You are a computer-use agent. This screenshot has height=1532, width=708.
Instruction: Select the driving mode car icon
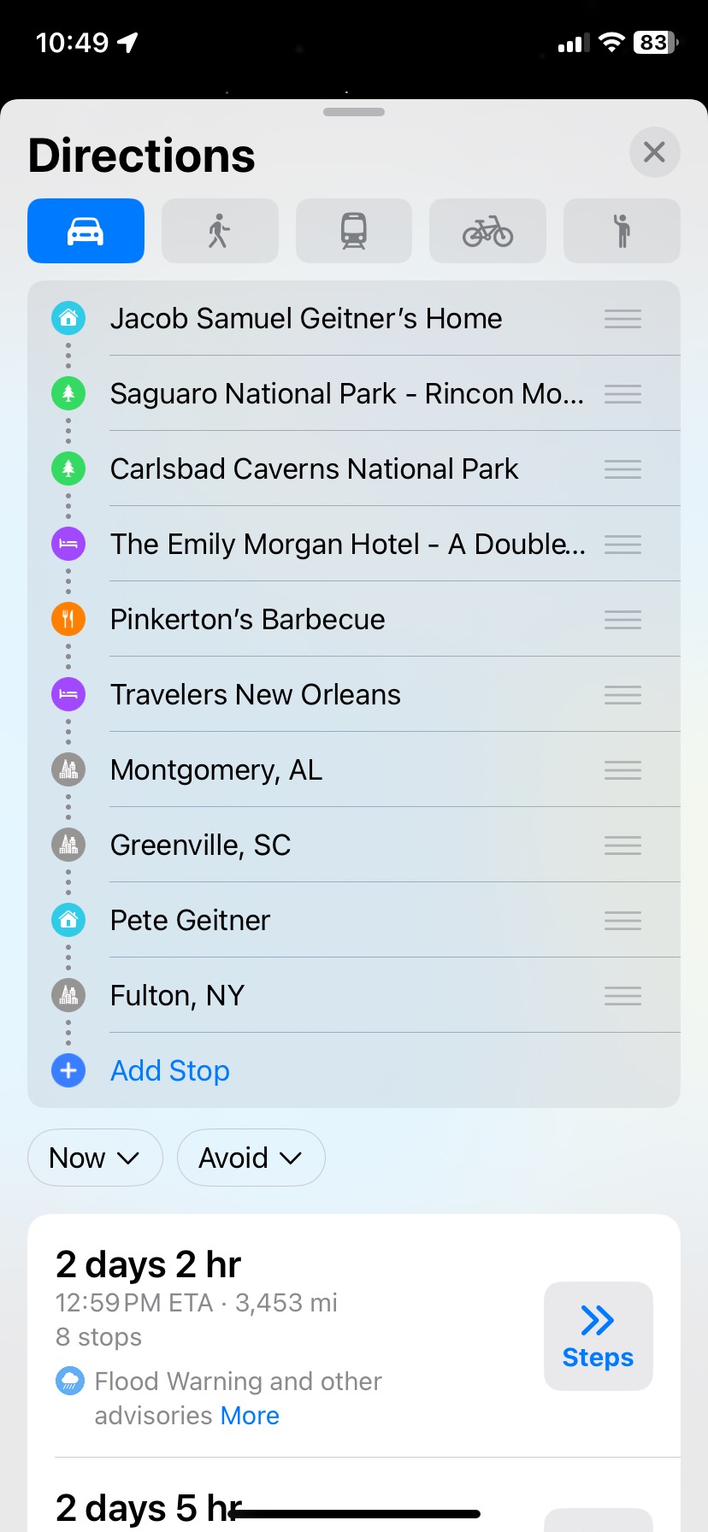(x=86, y=231)
